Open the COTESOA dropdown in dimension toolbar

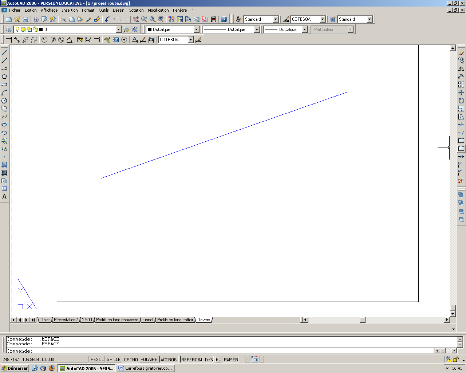click(x=191, y=40)
